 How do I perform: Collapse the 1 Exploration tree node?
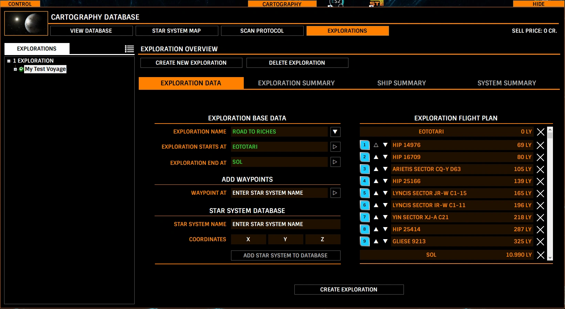tap(9, 61)
